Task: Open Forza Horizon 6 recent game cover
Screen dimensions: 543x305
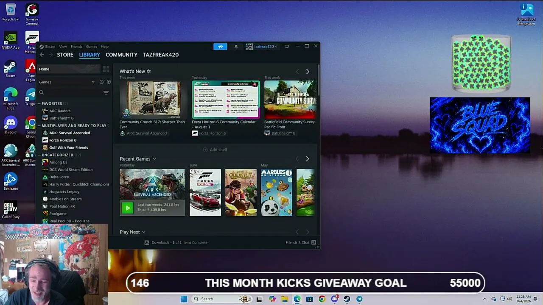Action: [x=205, y=192]
